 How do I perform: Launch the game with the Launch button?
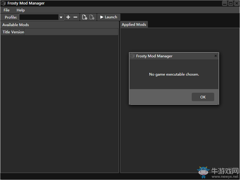click(x=109, y=17)
